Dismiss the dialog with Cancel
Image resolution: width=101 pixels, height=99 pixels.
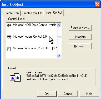tap(68, 94)
